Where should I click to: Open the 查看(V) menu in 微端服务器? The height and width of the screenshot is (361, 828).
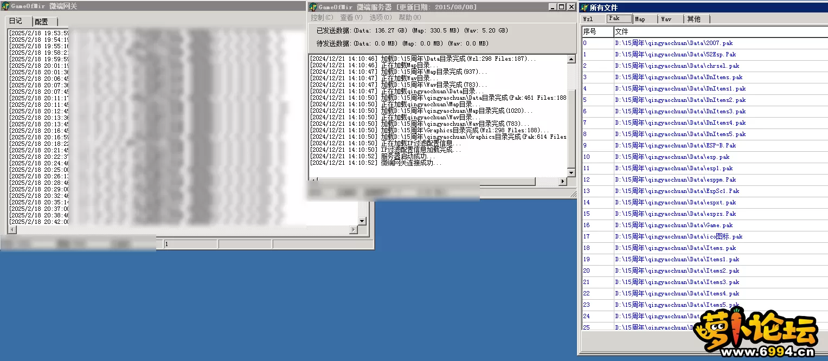click(x=351, y=18)
